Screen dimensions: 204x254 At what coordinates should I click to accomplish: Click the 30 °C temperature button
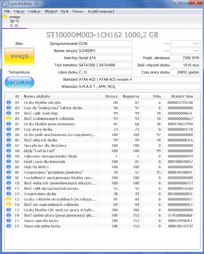click(19, 82)
